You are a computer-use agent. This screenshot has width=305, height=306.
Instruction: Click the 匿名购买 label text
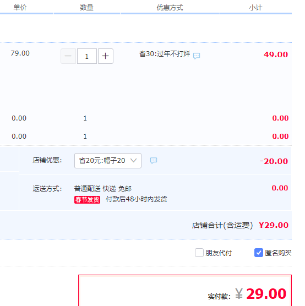click(278, 253)
